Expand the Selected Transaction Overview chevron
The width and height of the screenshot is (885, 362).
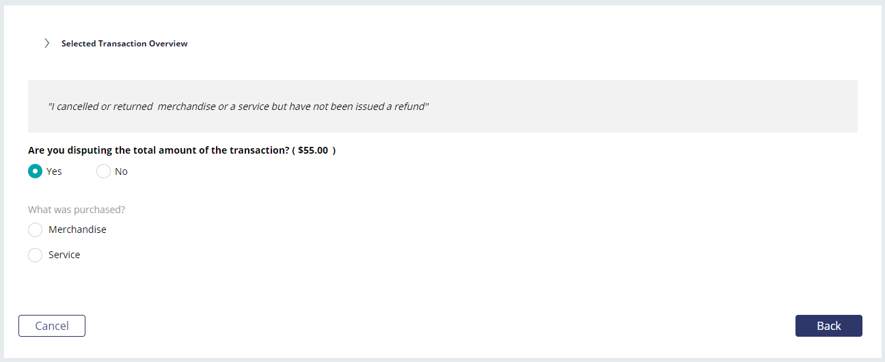coord(46,43)
